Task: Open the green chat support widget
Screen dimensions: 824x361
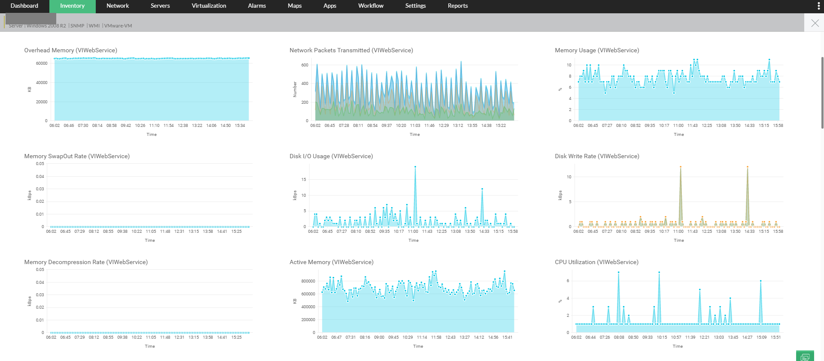Action: coord(805,356)
